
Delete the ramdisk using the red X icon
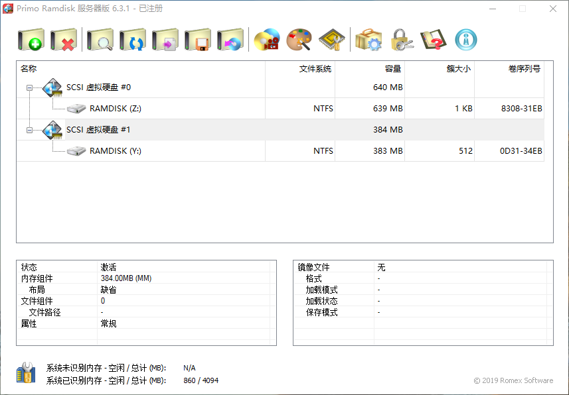click(63, 39)
